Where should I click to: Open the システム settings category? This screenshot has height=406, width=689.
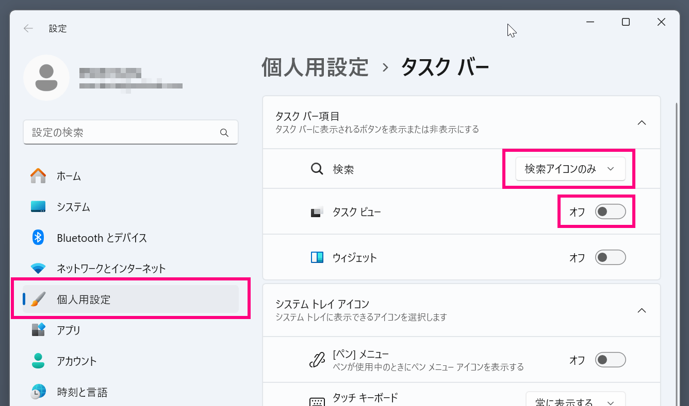pos(73,207)
